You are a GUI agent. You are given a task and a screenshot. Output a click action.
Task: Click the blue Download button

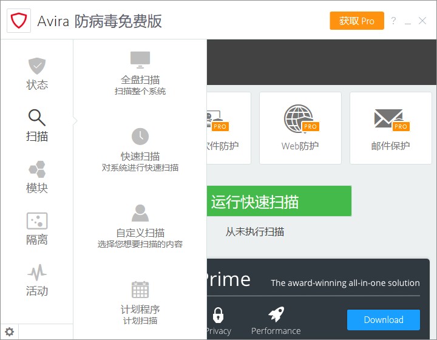[x=384, y=319]
